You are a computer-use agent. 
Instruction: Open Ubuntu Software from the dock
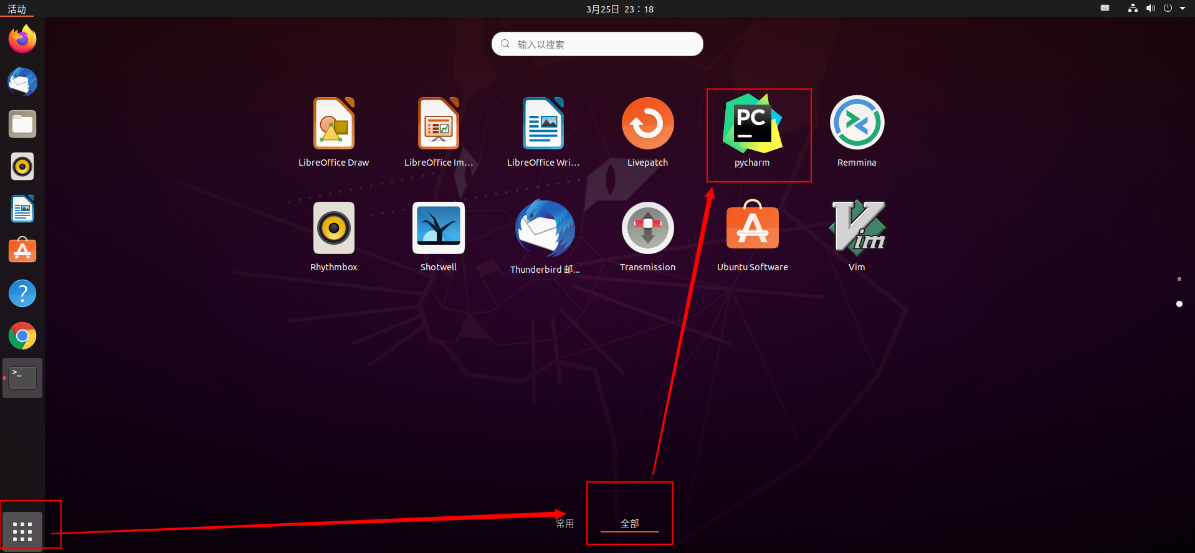pyautogui.click(x=22, y=250)
